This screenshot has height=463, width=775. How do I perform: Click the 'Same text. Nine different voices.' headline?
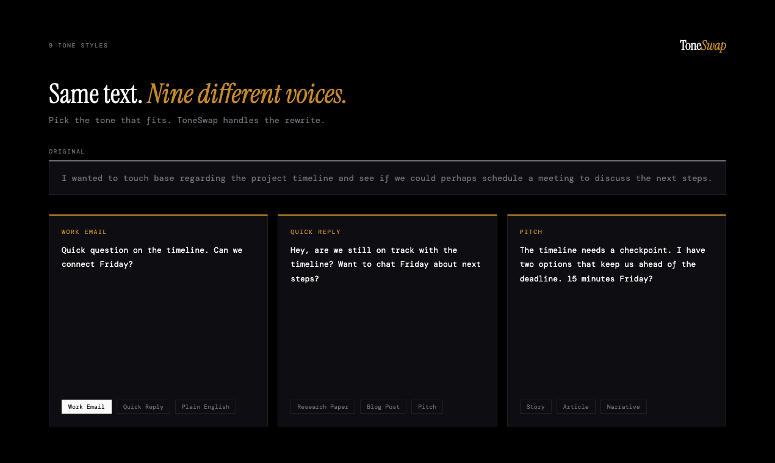pyautogui.click(x=198, y=94)
